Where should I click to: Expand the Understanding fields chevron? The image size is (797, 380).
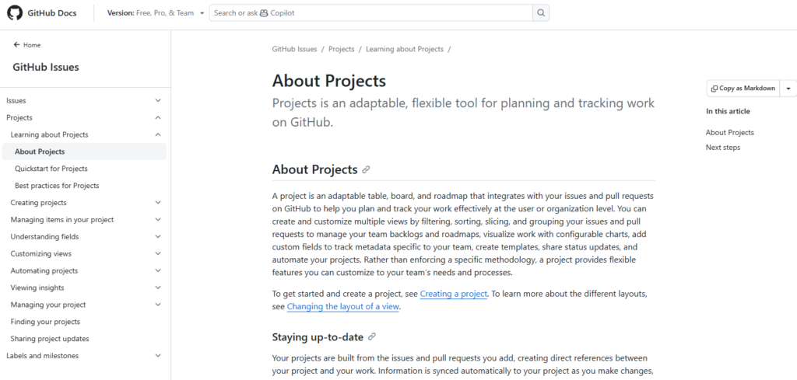[x=158, y=236]
